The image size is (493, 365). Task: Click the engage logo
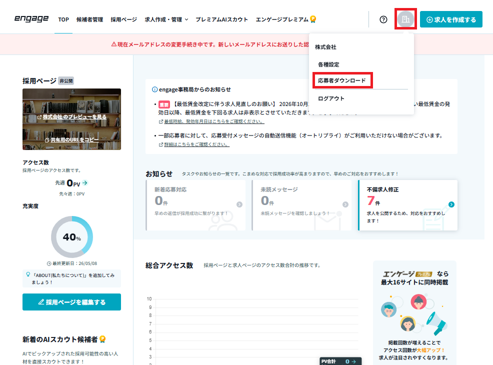click(31, 19)
